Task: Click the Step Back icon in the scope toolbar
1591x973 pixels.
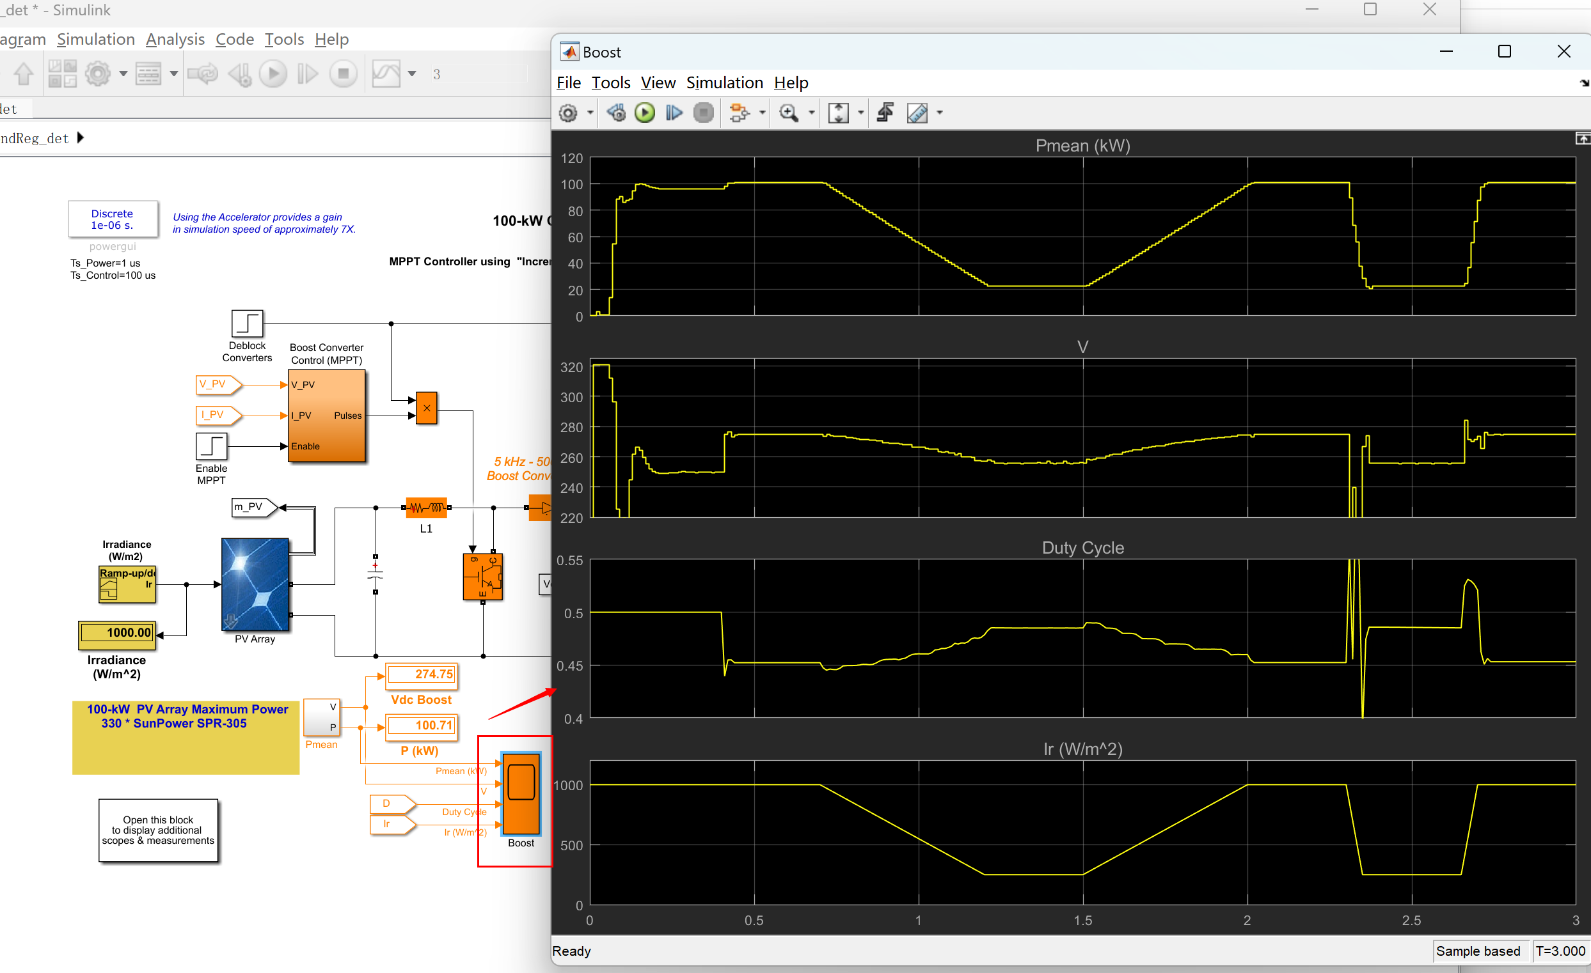Action: (x=616, y=113)
